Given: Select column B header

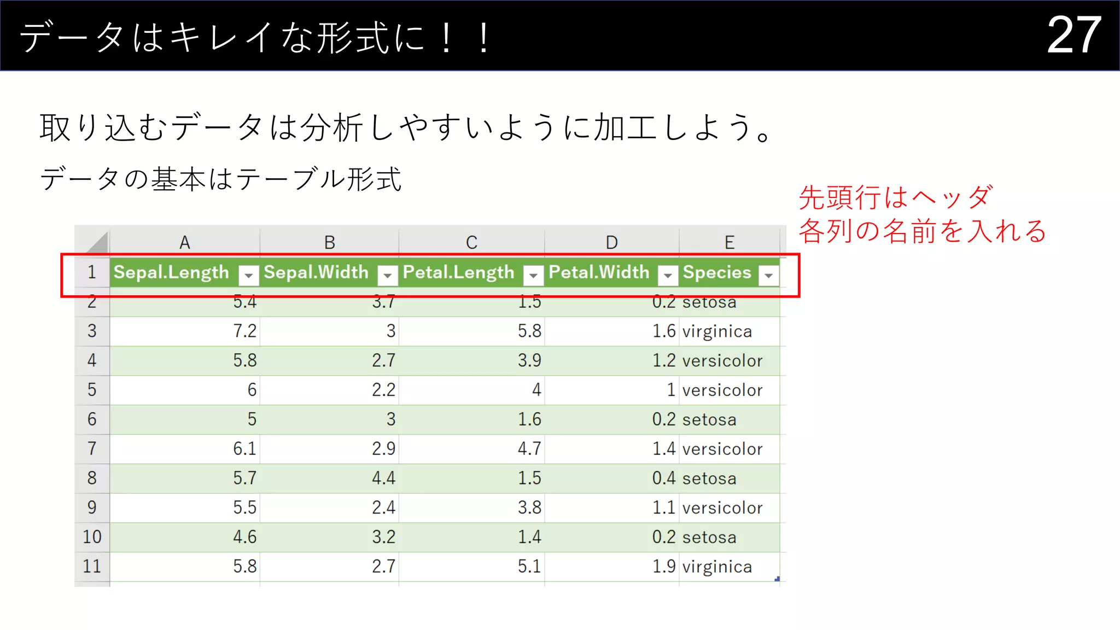Looking at the screenshot, I should tap(329, 242).
